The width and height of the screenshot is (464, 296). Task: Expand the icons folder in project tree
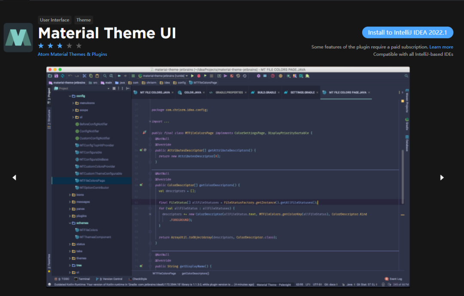pyautogui.click(x=70, y=195)
